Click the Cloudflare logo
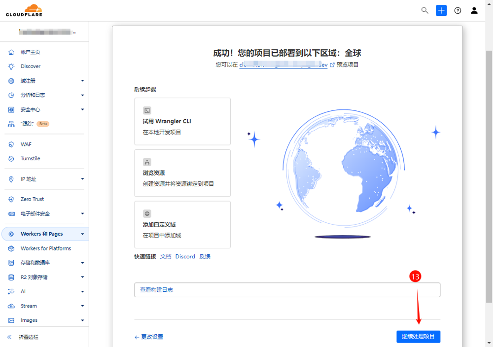Viewport: 493px width, 347px height. coord(24,10)
